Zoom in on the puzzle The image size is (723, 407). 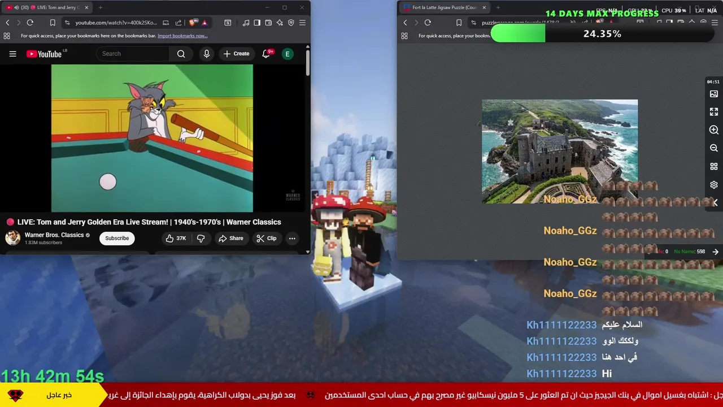click(x=714, y=130)
